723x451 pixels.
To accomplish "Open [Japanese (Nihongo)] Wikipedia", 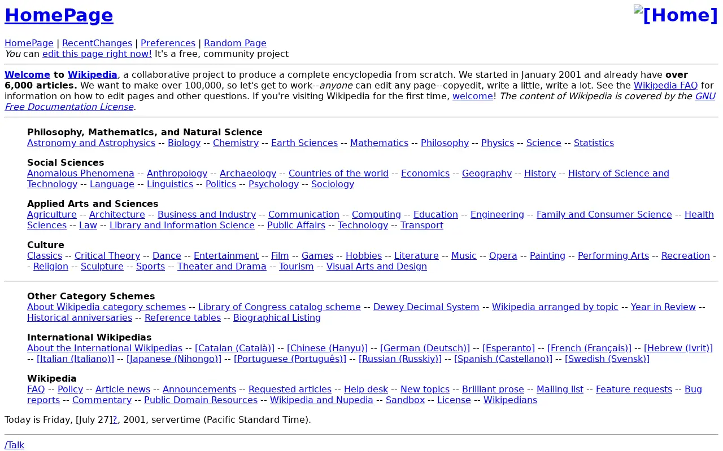I will pyautogui.click(x=174, y=359).
